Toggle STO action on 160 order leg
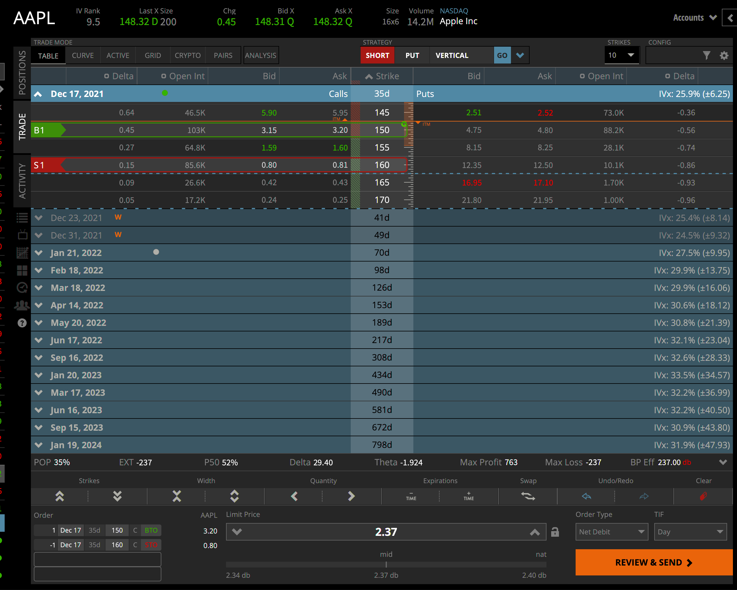Screen dimensions: 737x590 151,545
